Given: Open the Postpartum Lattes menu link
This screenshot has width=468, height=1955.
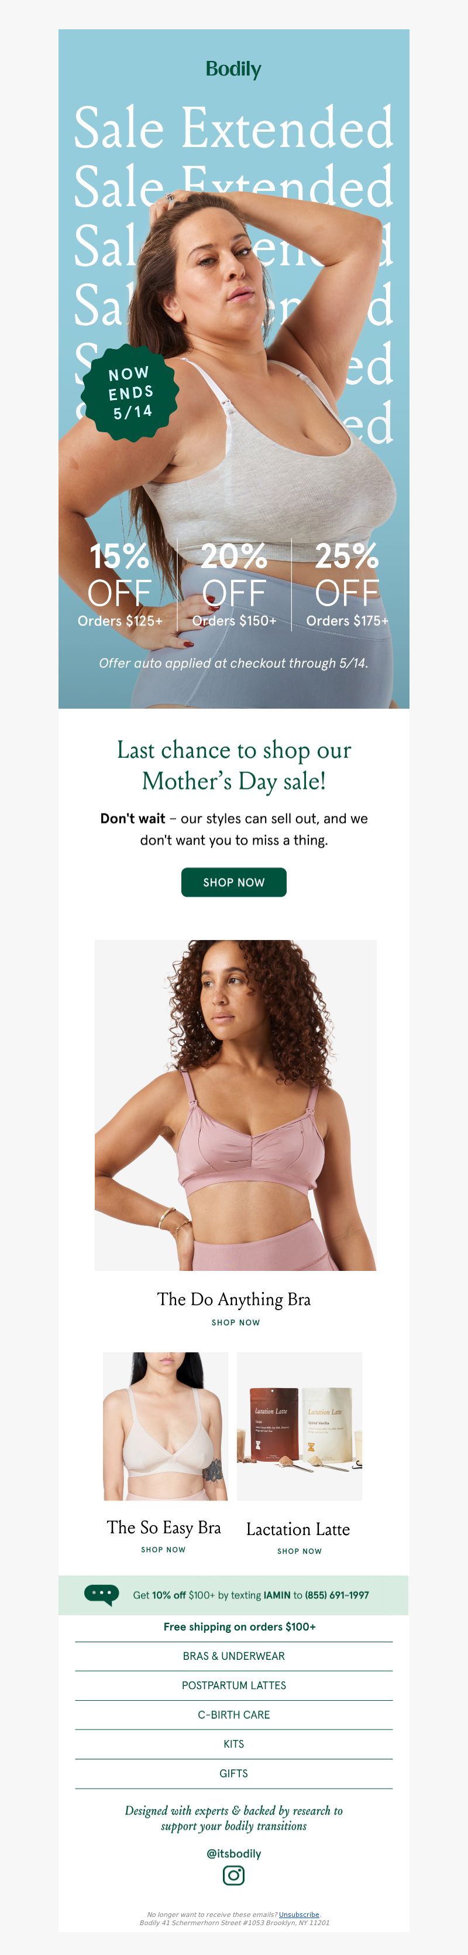Looking at the screenshot, I should [x=233, y=1686].
